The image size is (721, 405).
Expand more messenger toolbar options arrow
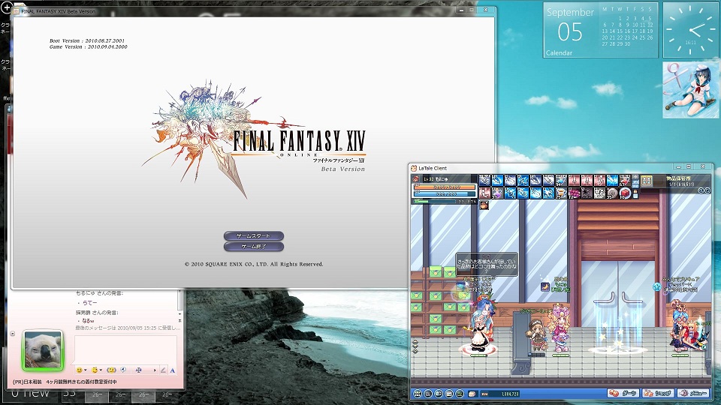click(x=155, y=370)
